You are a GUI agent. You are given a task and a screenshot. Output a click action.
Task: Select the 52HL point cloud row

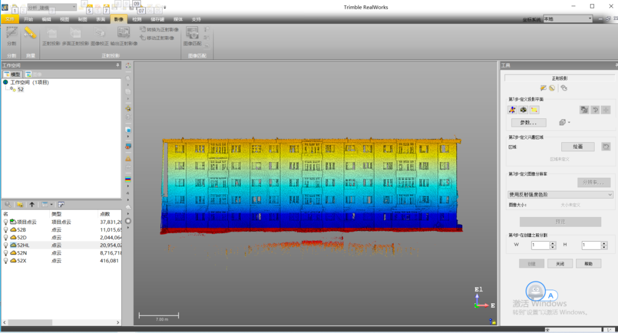(61, 245)
